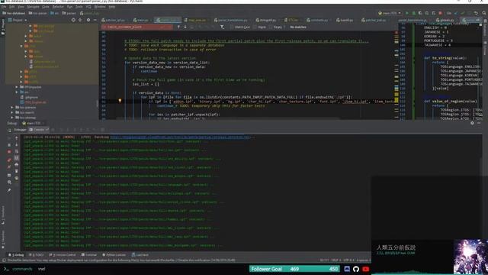Rerun the debug session icon
This screenshot has width=488, height=275.
pyautogui.click(x=9, y=130)
